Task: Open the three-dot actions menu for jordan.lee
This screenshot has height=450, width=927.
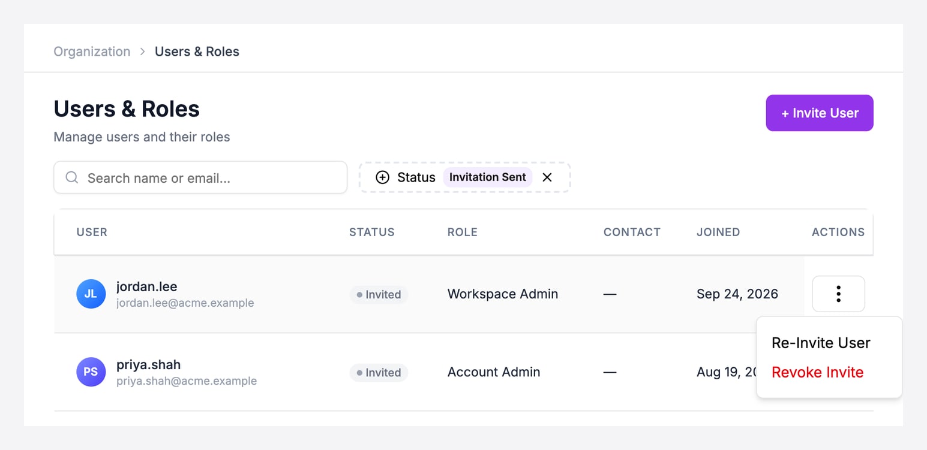Action: point(838,294)
